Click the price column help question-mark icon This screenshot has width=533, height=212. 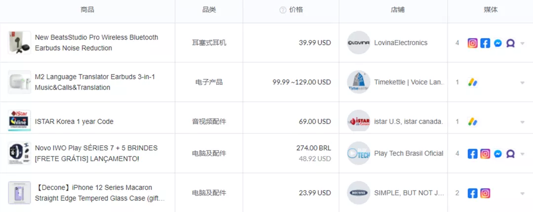tap(283, 10)
